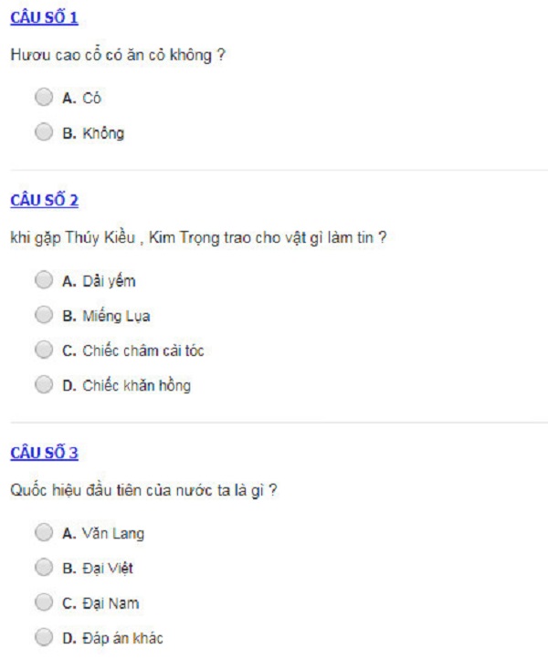Open the CÂU SỐ 3 link
Viewport: 548px width, 659px height.
[x=44, y=453]
